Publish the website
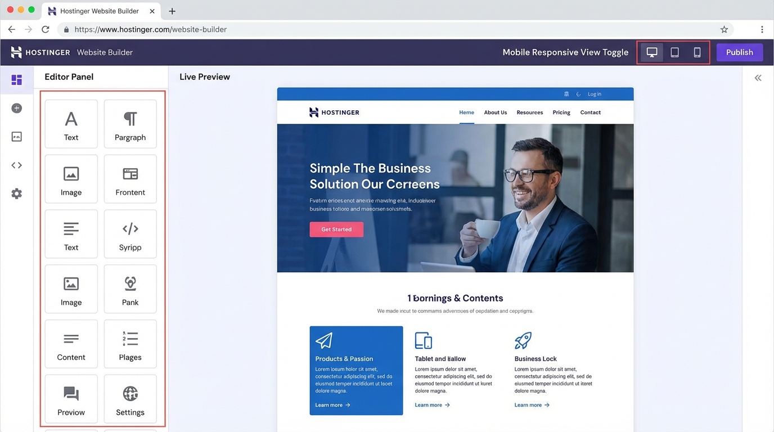This screenshot has height=432, width=774. pos(739,52)
